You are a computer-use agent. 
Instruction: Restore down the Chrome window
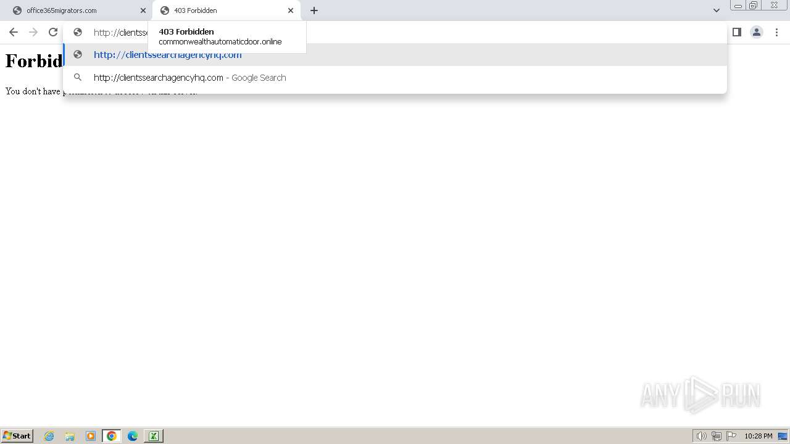click(x=754, y=6)
